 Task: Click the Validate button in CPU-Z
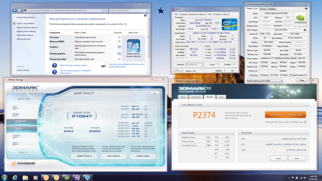219,71
